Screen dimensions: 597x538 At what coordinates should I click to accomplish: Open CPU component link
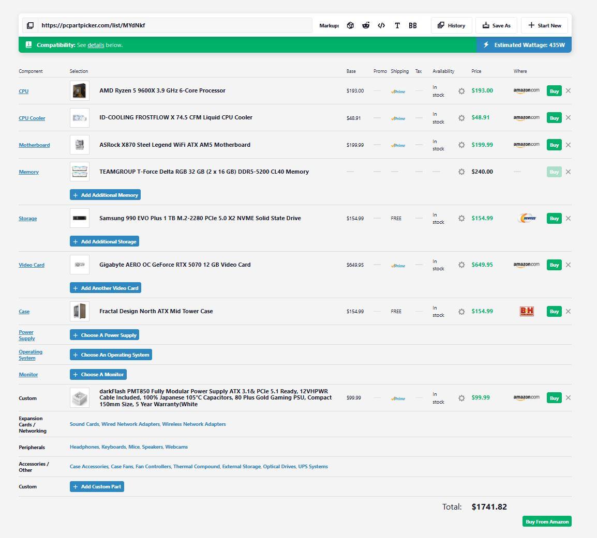pos(24,91)
